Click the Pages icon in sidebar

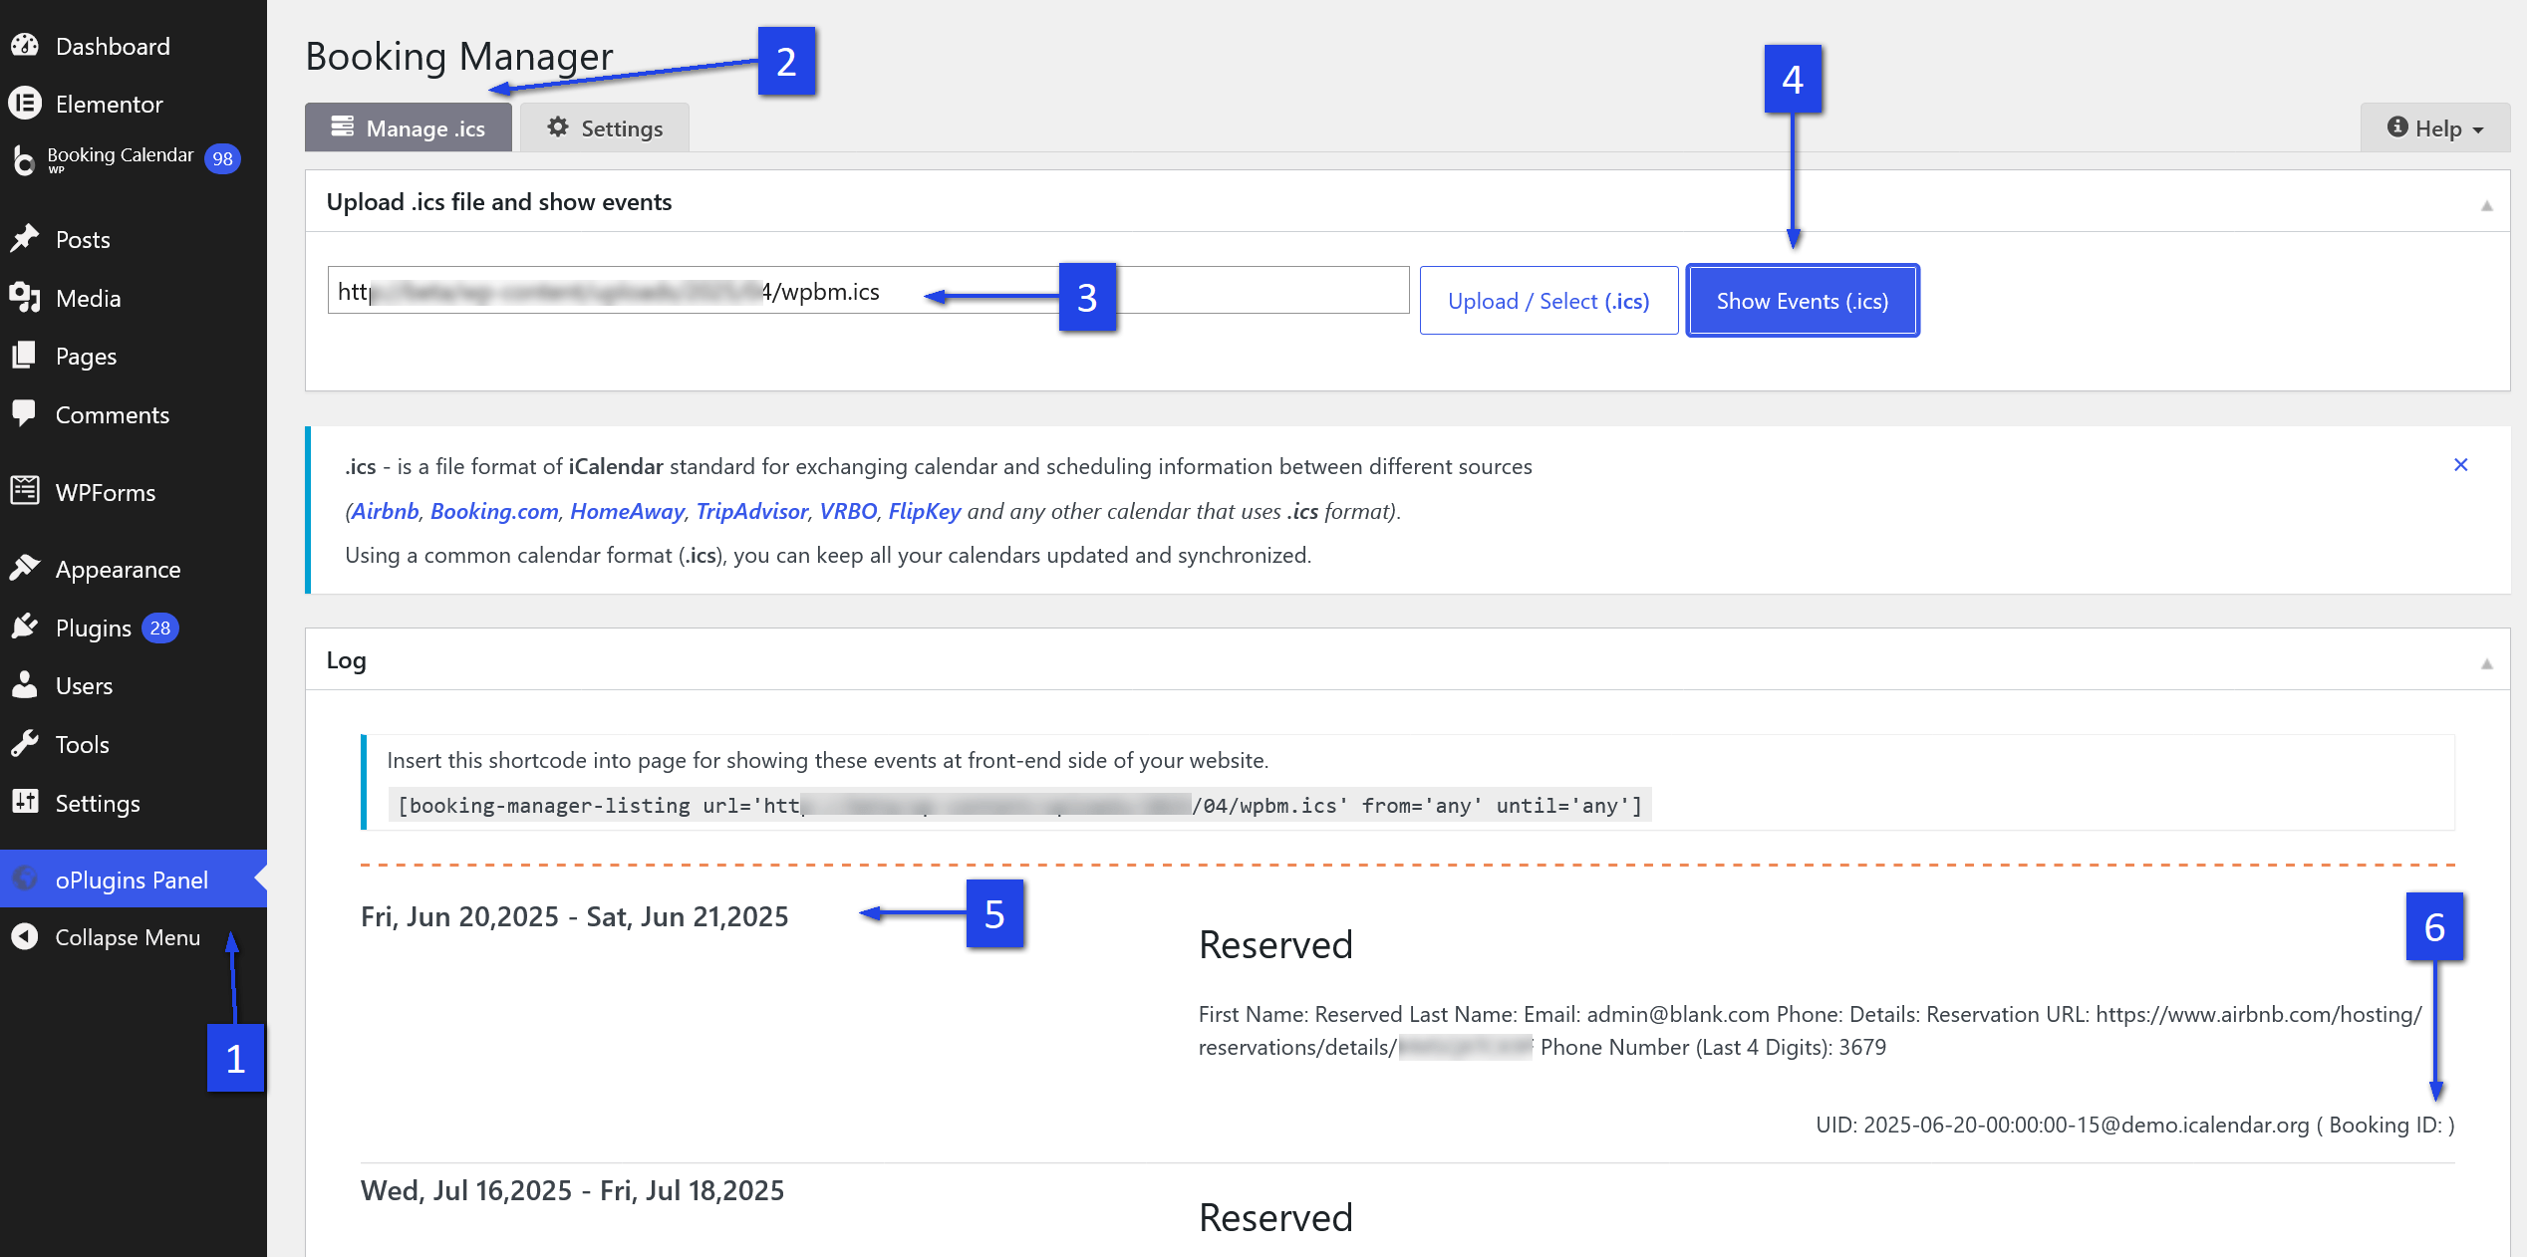point(25,356)
